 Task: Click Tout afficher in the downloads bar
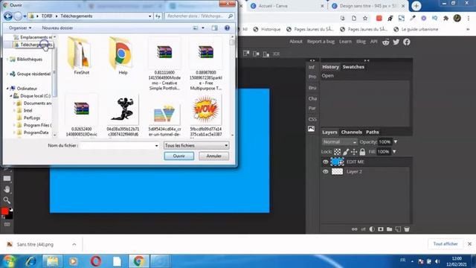pos(446,244)
